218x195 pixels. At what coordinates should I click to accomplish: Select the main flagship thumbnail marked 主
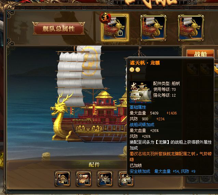[115, 28]
